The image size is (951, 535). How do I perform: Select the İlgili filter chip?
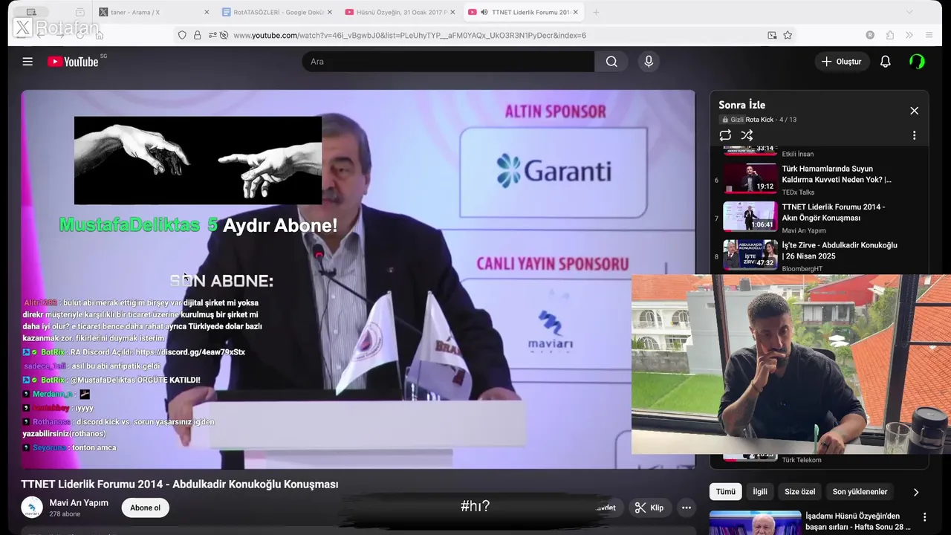[x=760, y=492]
